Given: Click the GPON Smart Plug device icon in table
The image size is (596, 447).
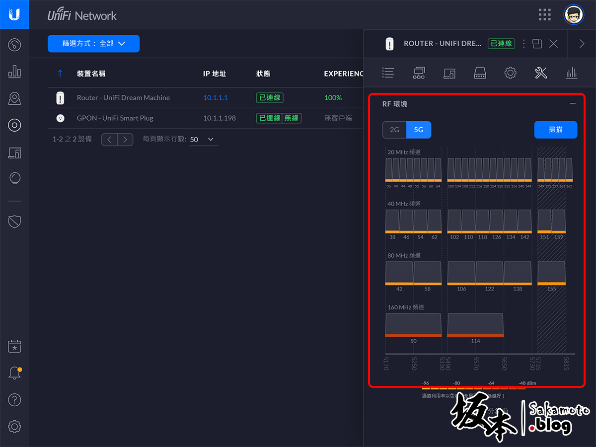Looking at the screenshot, I should pyautogui.click(x=60, y=118).
